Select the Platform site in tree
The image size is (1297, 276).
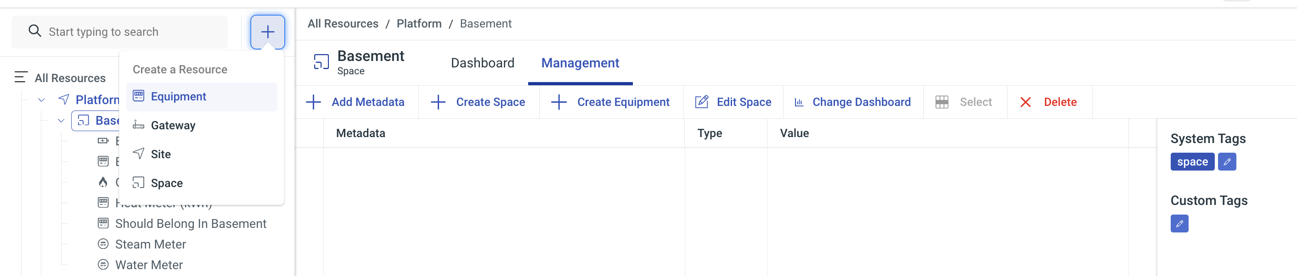pos(98,100)
